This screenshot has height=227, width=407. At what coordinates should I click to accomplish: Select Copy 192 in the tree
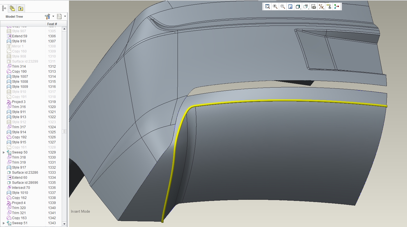click(x=19, y=137)
